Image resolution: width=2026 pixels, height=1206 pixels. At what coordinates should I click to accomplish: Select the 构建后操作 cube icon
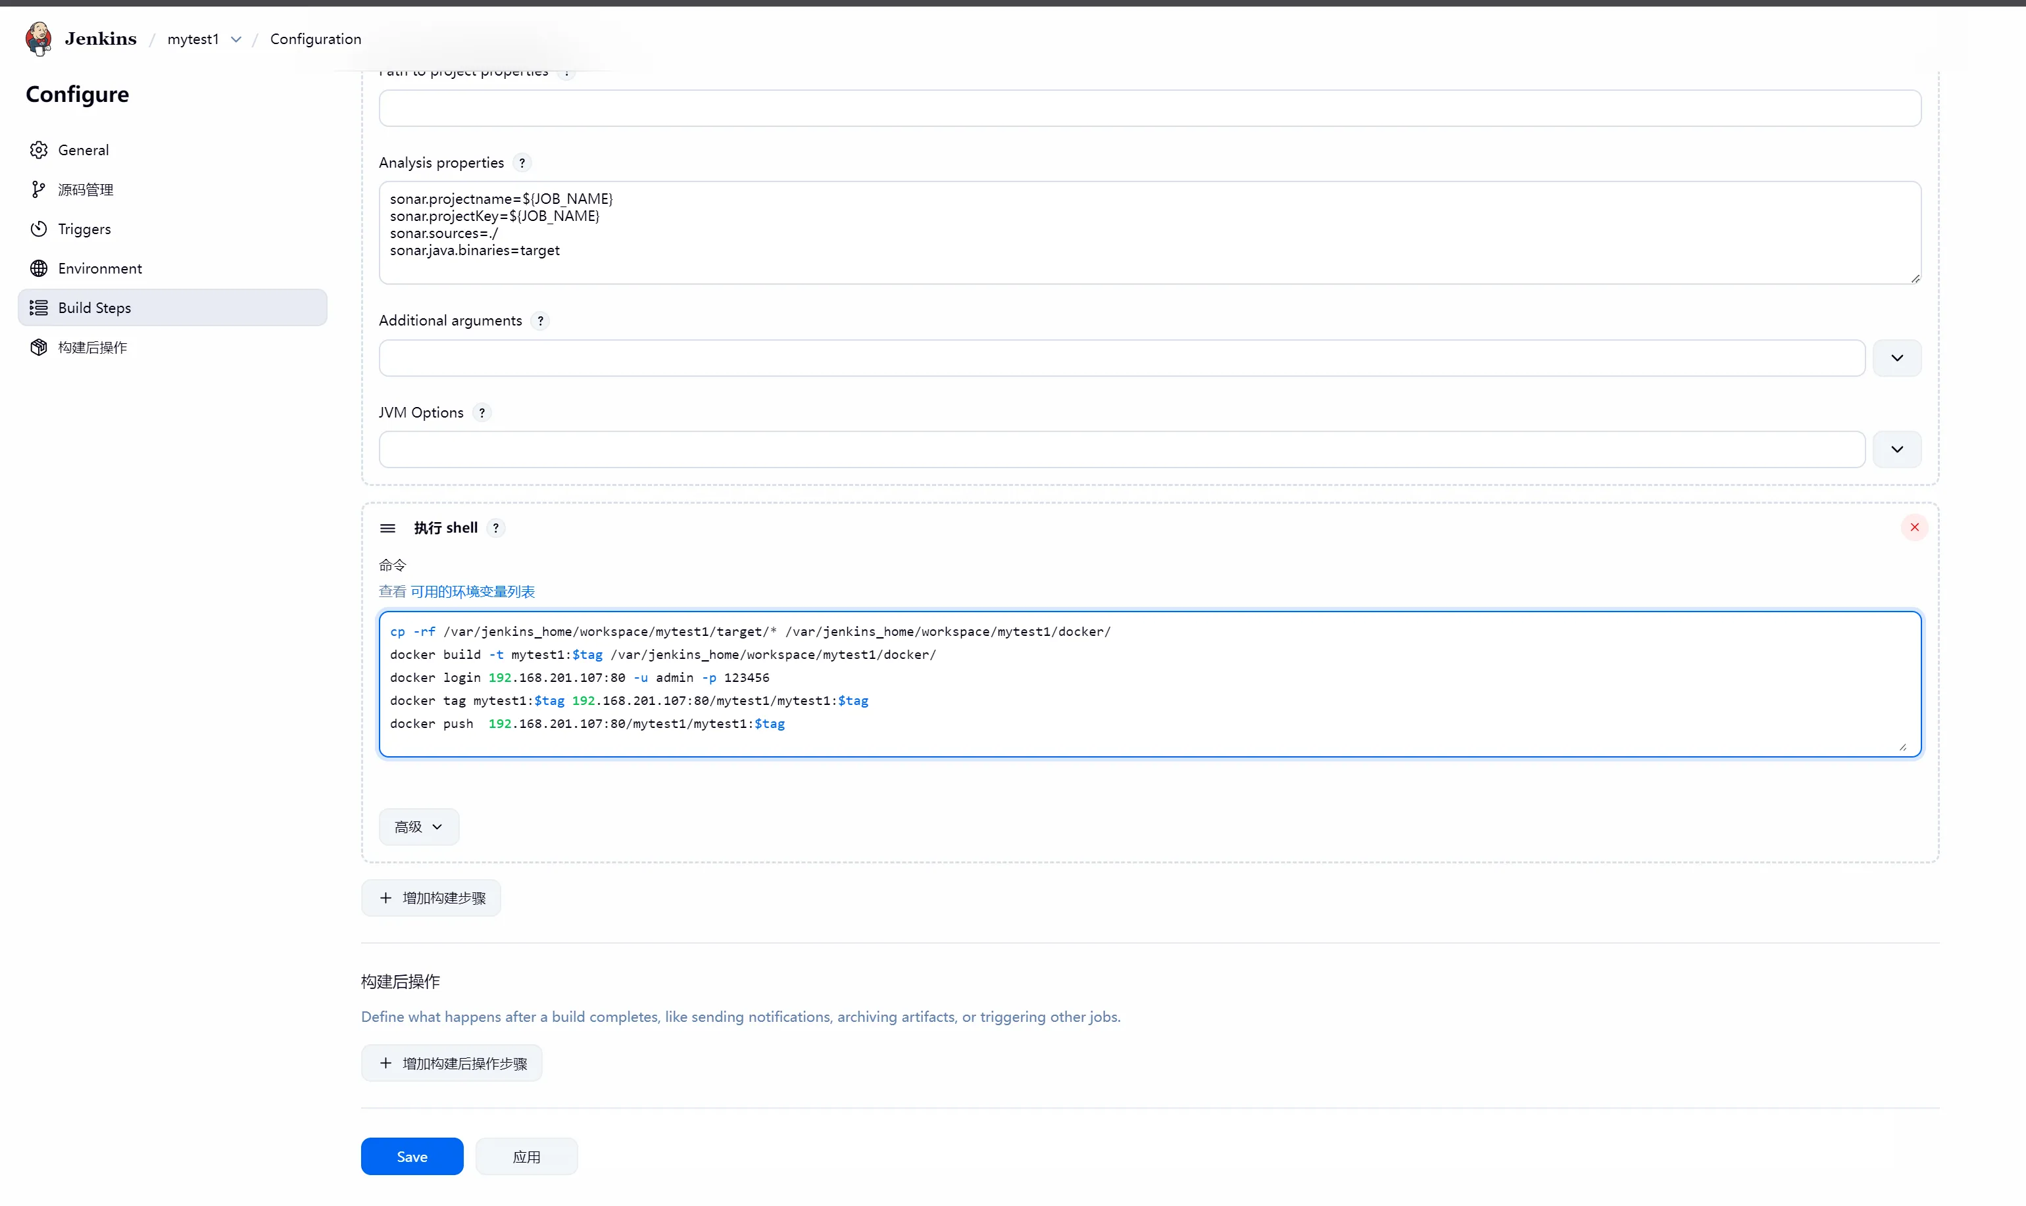click(x=38, y=347)
